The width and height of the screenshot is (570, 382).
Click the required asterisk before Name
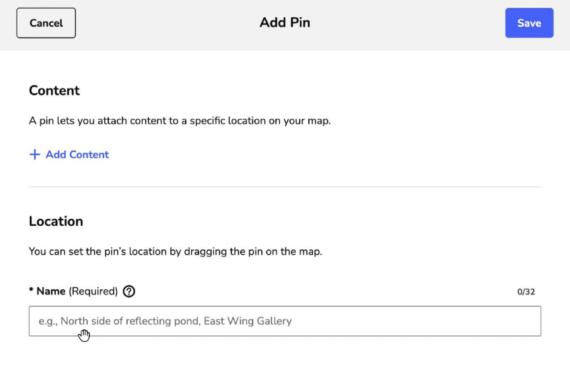[x=31, y=290]
